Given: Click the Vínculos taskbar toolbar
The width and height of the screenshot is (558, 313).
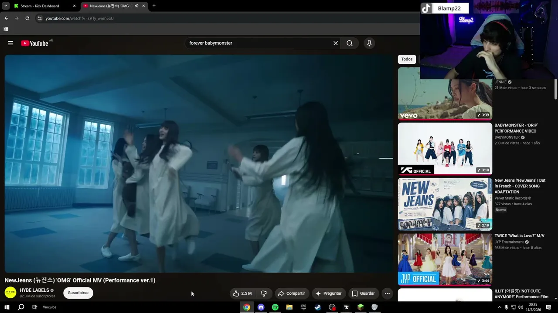Looking at the screenshot, I should pyautogui.click(x=49, y=307).
